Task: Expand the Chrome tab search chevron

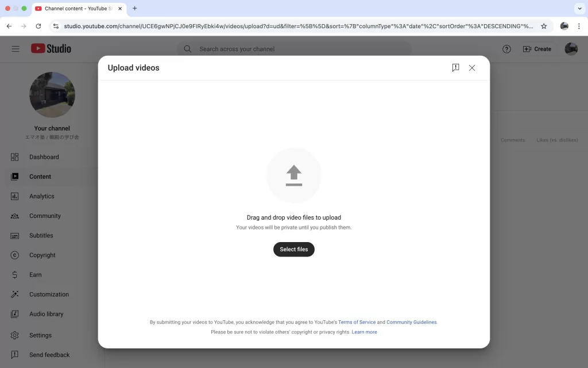Action: tap(579, 8)
